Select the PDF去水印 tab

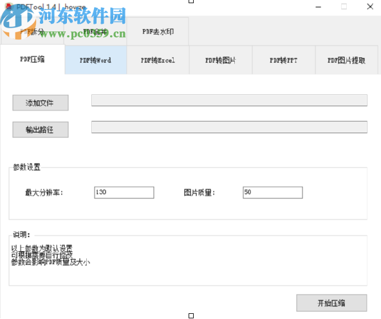coord(158,31)
